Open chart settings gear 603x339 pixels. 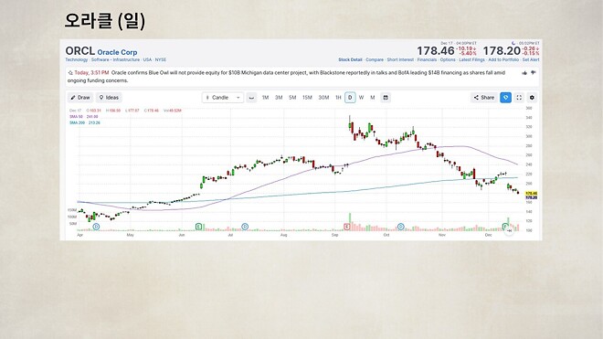pyautogui.click(x=532, y=98)
